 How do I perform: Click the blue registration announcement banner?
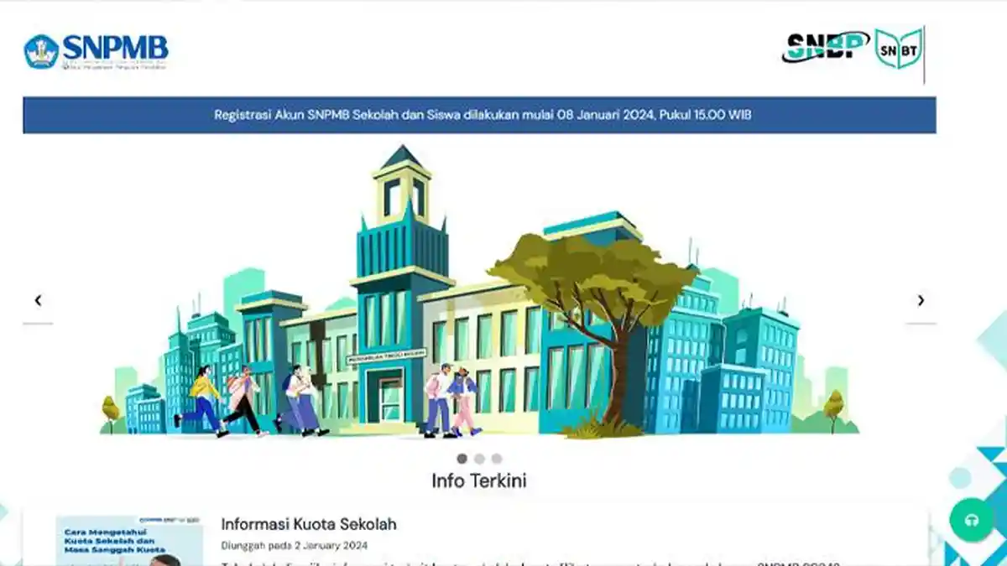click(479, 115)
